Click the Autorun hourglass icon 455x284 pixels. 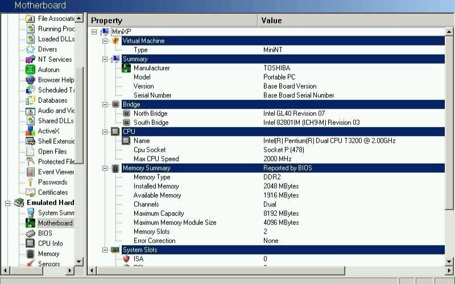coord(30,69)
